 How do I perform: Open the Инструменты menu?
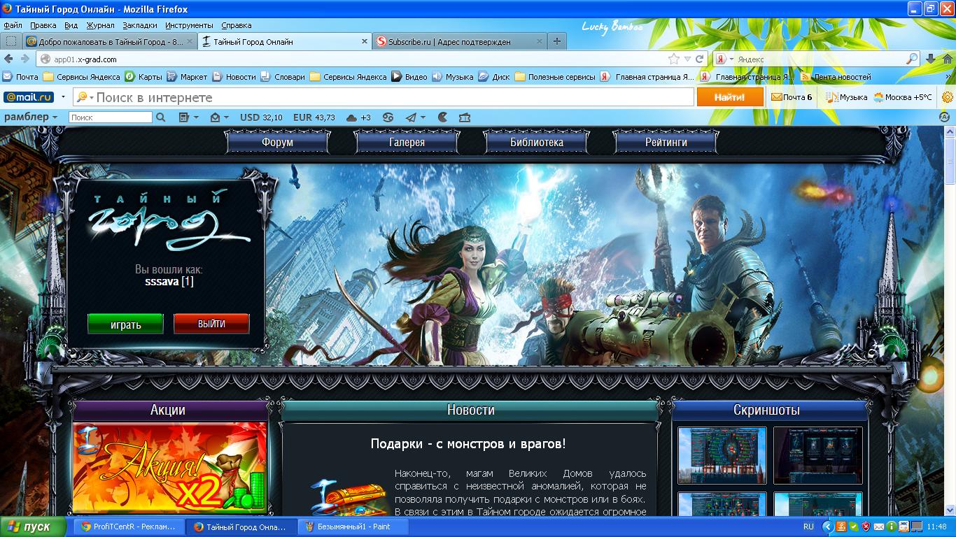[189, 25]
